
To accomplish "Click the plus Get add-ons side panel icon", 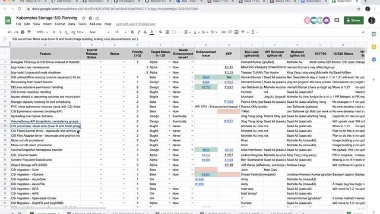I will pyautogui.click(x=373, y=80).
